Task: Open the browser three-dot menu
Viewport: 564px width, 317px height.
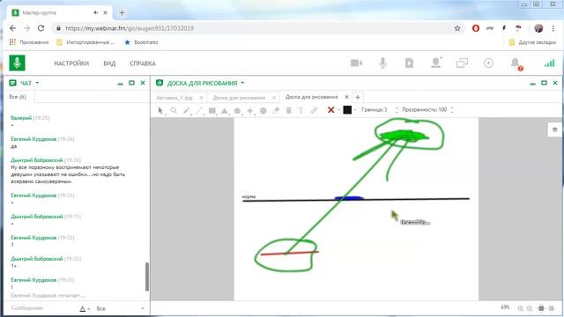Action: (x=553, y=28)
